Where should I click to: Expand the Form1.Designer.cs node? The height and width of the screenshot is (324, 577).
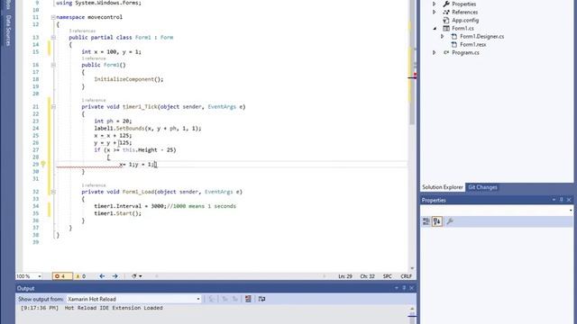click(x=443, y=36)
